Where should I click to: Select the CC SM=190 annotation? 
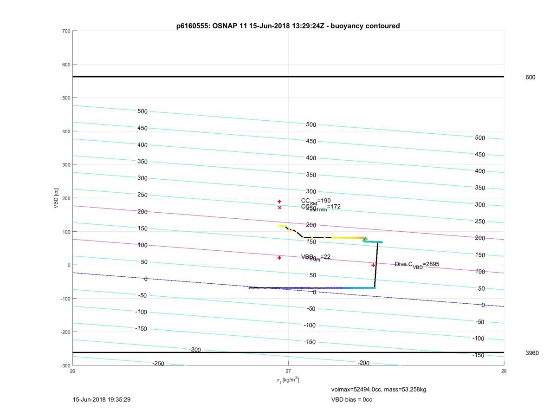pyautogui.click(x=316, y=201)
